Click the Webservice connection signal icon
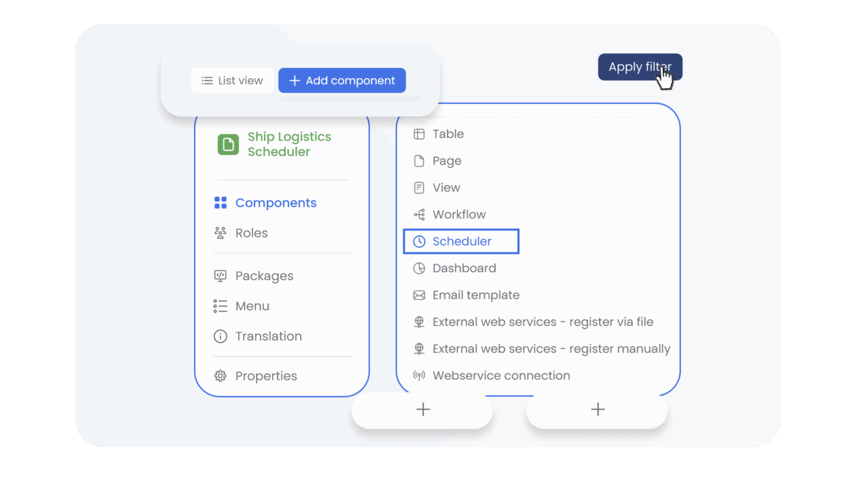This screenshot has width=853, height=480. (419, 375)
